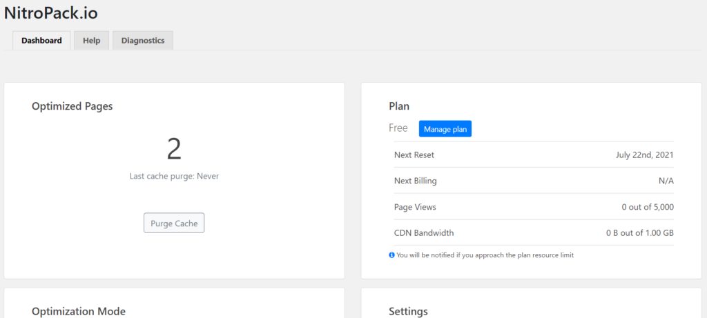Click the Next Billing row label
Image resolution: width=707 pixels, height=318 pixels.
(x=415, y=181)
